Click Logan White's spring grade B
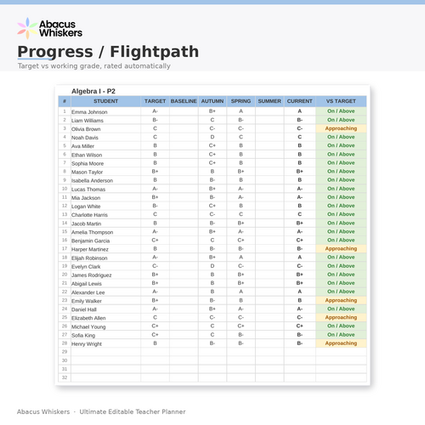 [x=241, y=206]
